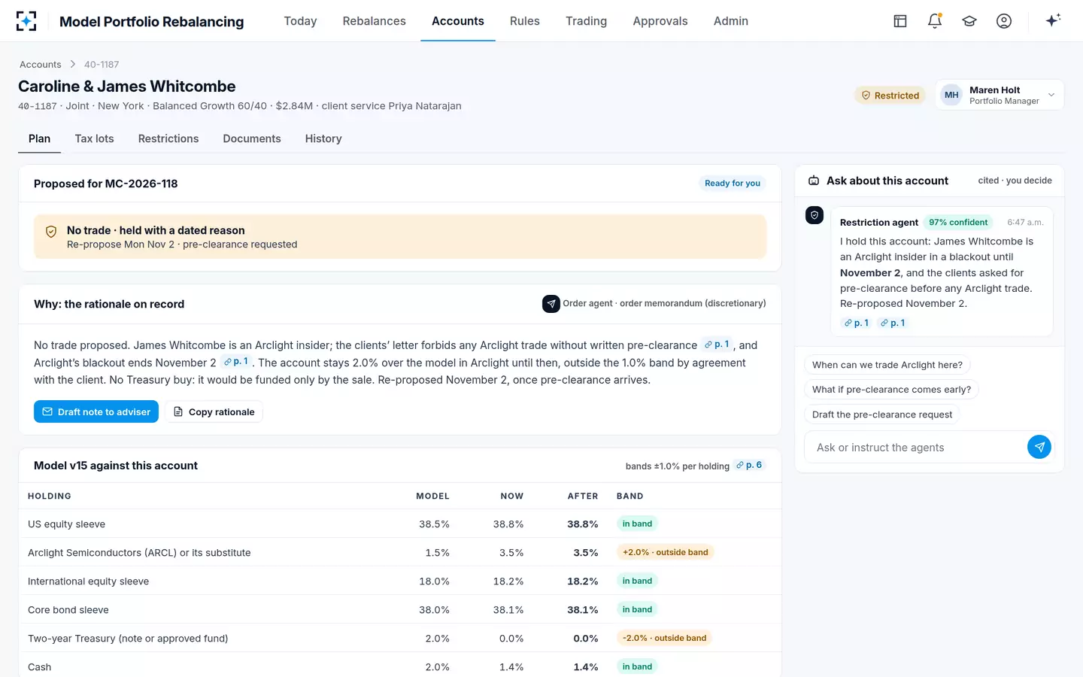1083x677 pixels.
Task: Open the p.6 citation link beside bands
Action: point(749,466)
